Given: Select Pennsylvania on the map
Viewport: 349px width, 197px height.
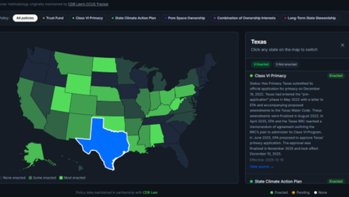Looking at the screenshot, I should (185, 91).
